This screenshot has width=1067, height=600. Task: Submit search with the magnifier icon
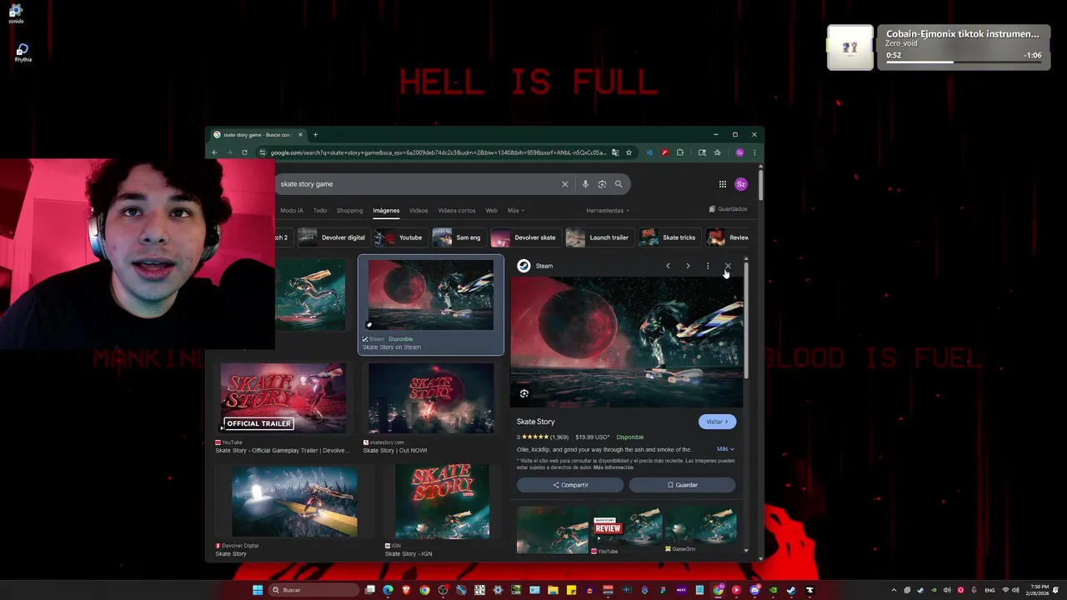(619, 184)
